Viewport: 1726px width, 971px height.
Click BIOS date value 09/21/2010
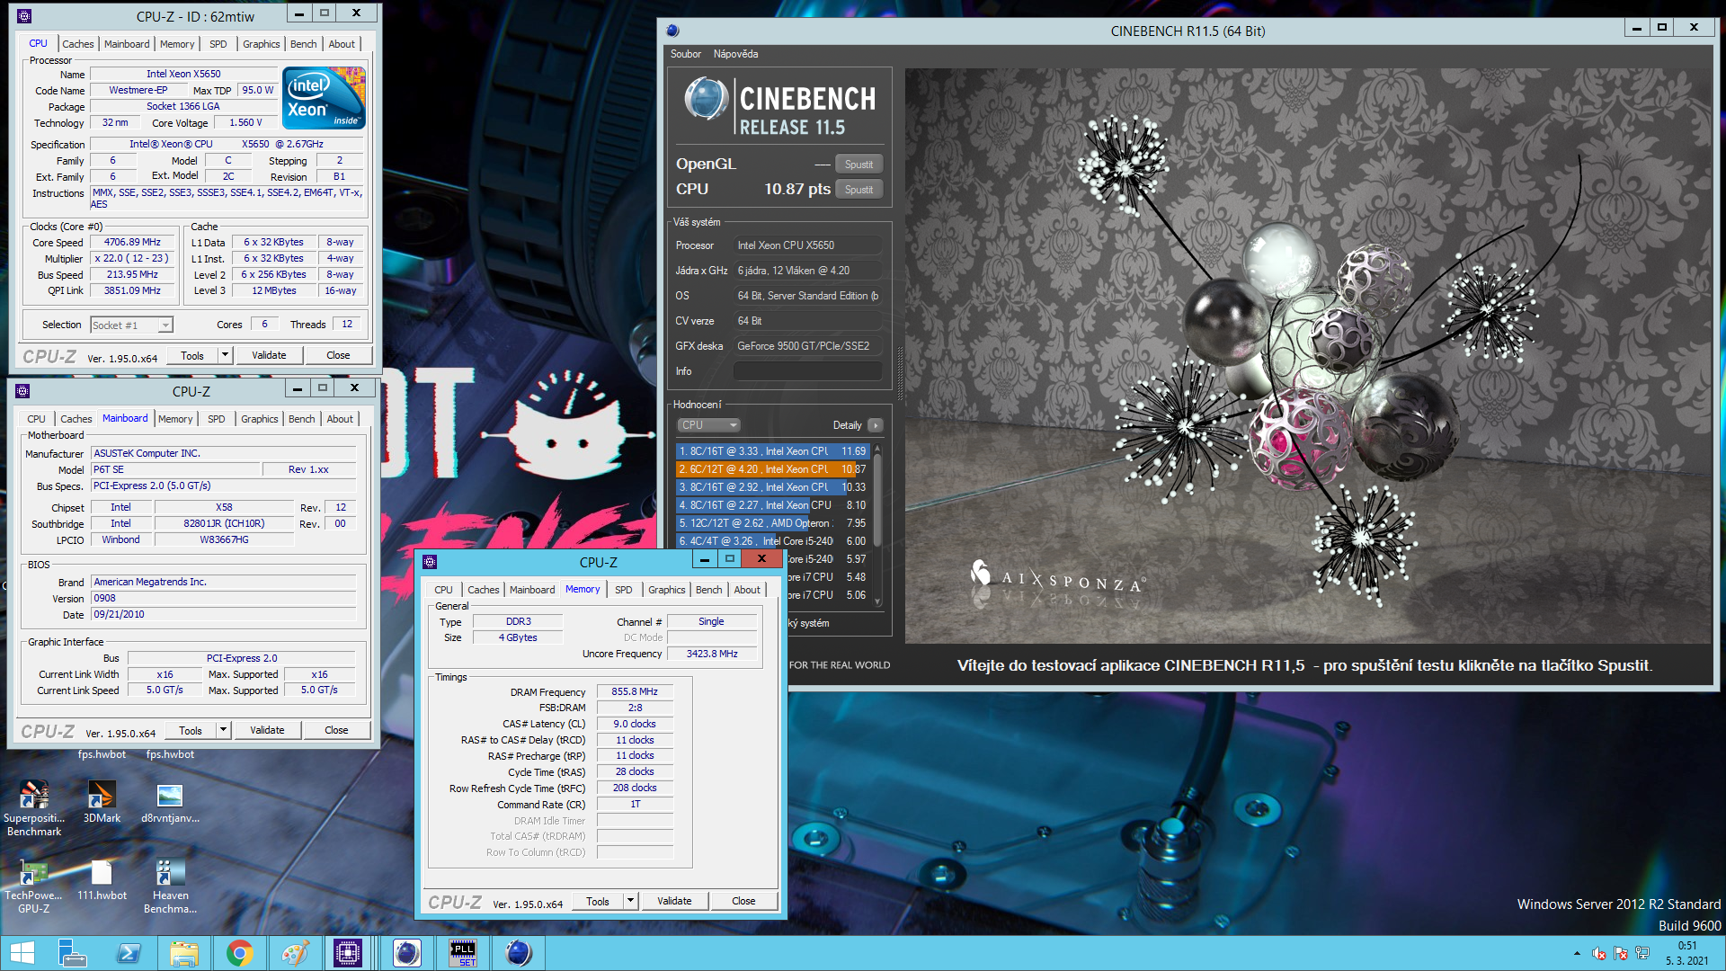224,615
